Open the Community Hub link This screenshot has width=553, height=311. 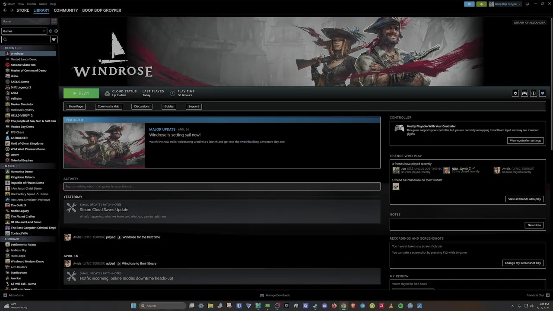pos(108,106)
